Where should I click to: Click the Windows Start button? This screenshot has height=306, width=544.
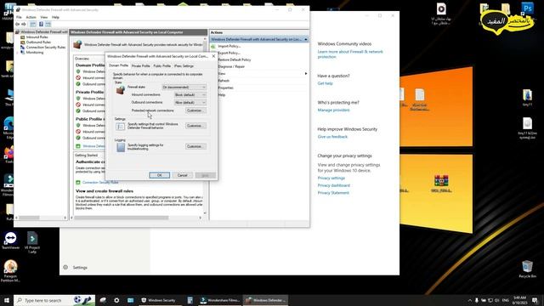coord(7,300)
